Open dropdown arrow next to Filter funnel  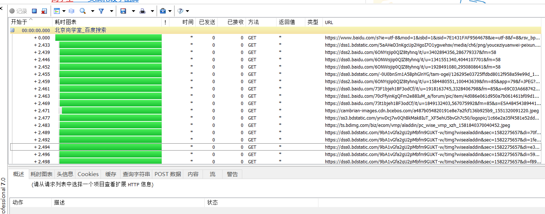click(111, 11)
